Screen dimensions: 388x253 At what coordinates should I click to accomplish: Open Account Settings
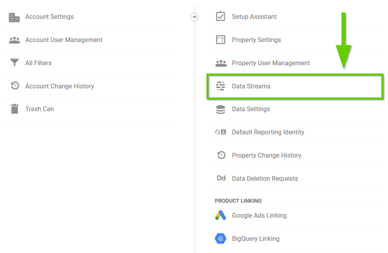pos(50,17)
